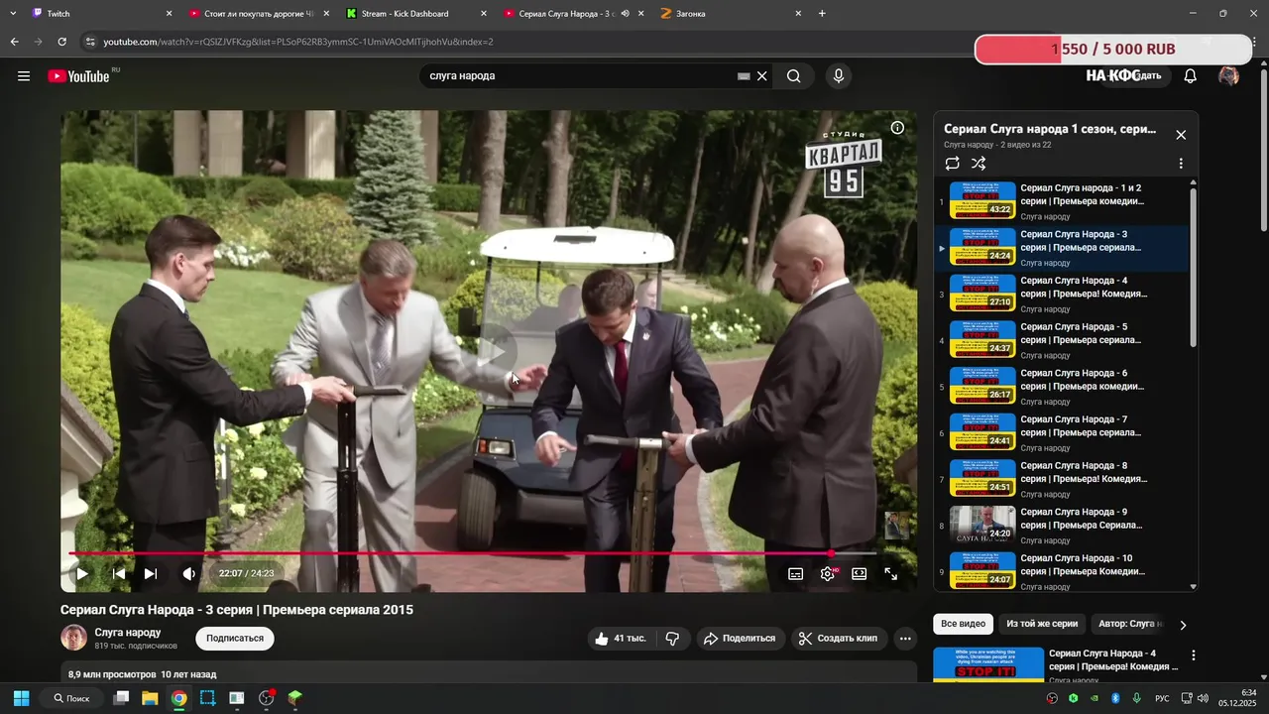The height and width of the screenshot is (714, 1269).
Task: Start search with the magnifier button
Action: point(793,76)
